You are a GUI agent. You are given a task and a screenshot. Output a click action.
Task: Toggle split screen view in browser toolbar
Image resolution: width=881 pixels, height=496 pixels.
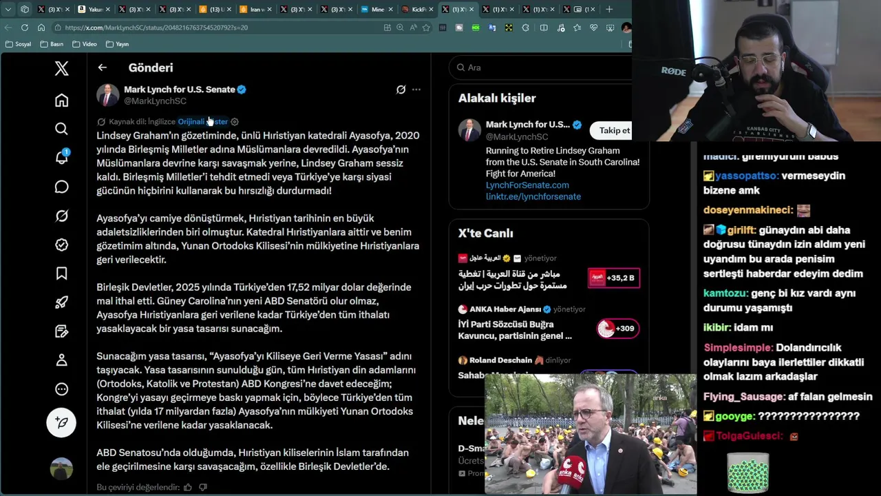544,28
